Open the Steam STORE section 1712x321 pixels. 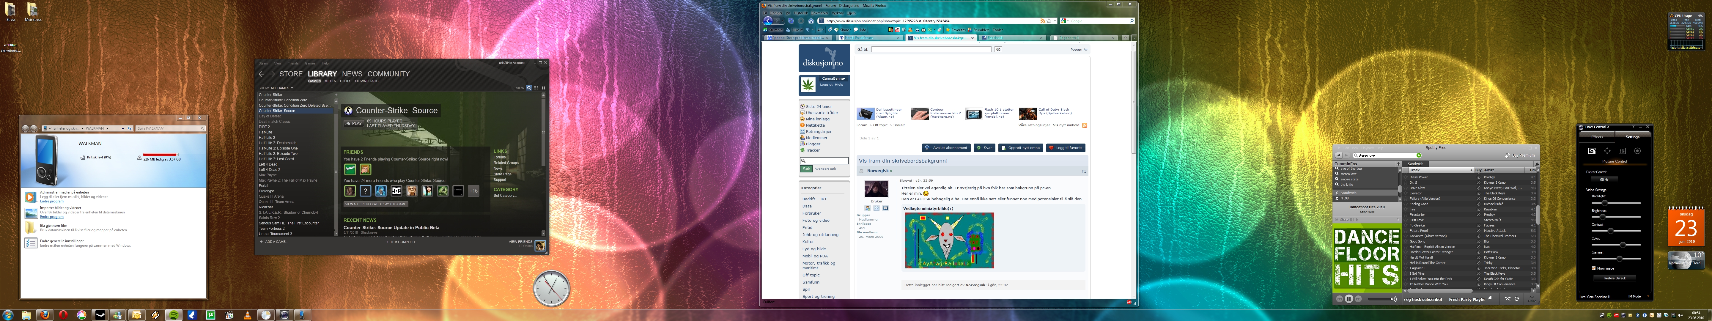(291, 74)
